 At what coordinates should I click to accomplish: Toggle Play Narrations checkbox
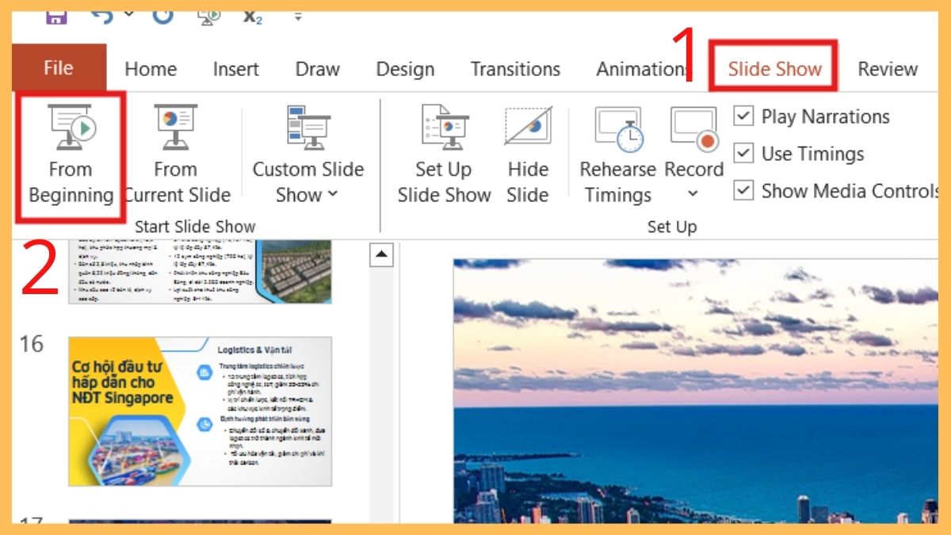pyautogui.click(x=743, y=116)
